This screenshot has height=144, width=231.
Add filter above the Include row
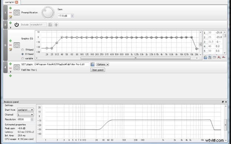(10, 23)
